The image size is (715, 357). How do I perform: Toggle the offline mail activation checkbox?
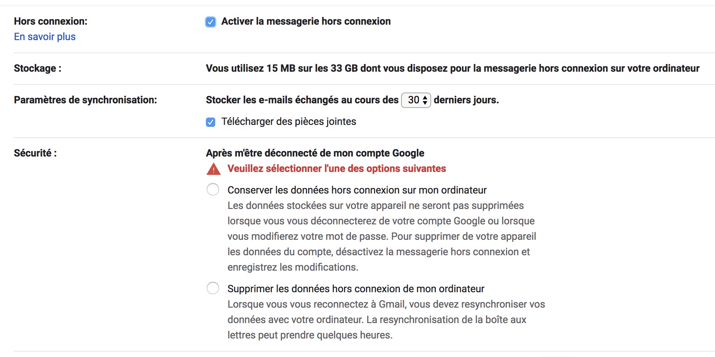(211, 22)
